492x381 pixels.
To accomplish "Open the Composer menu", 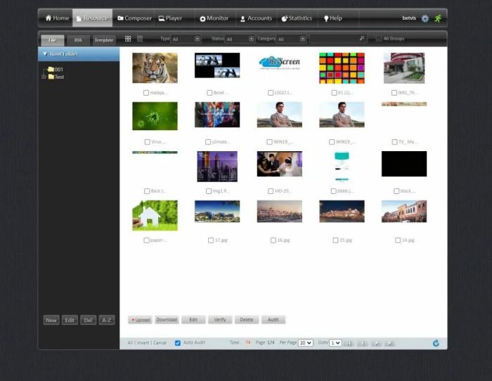I will pyautogui.click(x=134, y=18).
